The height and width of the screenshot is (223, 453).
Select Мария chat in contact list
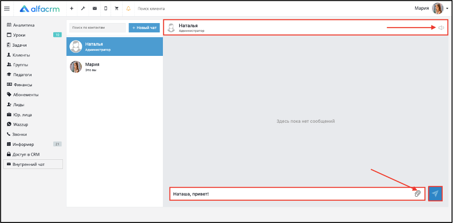tap(115, 66)
